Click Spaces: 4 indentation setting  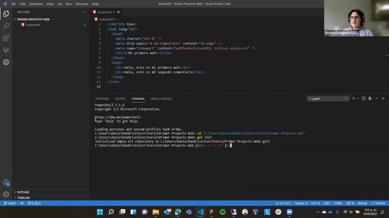[301, 203]
